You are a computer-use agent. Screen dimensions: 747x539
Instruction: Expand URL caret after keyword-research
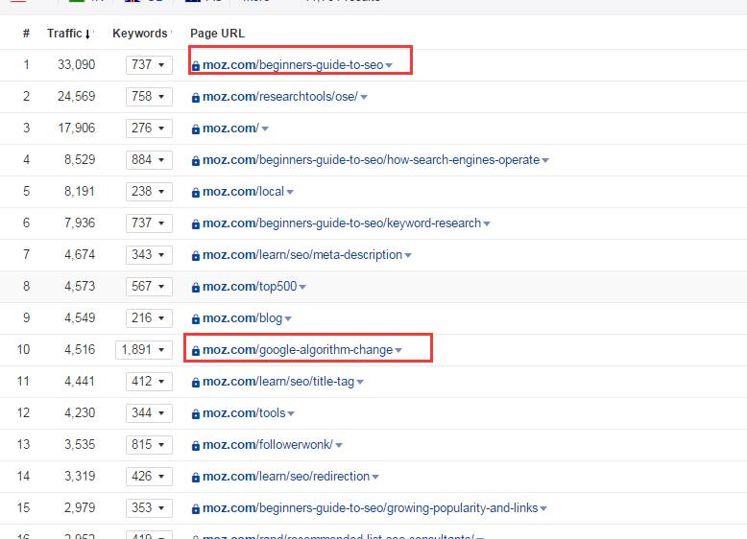click(487, 223)
